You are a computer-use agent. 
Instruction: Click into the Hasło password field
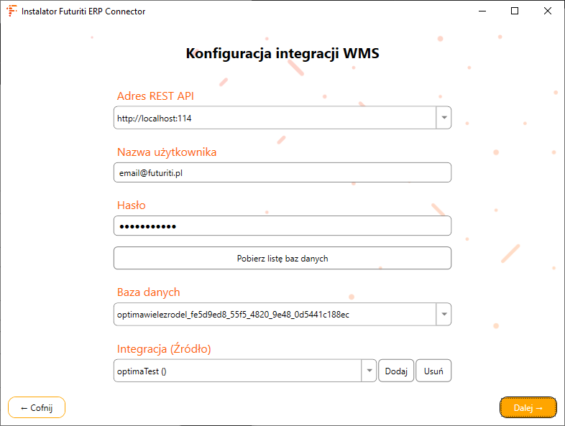pos(282,226)
